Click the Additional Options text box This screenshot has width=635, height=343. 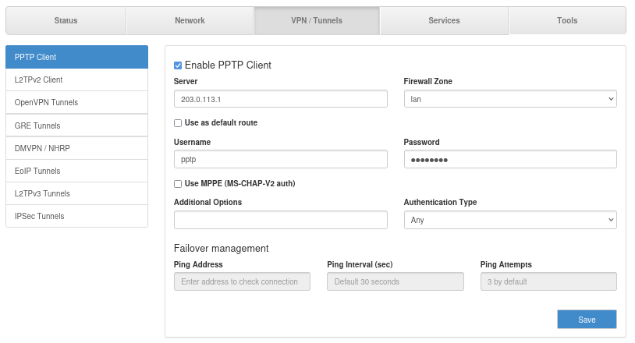tap(280, 221)
